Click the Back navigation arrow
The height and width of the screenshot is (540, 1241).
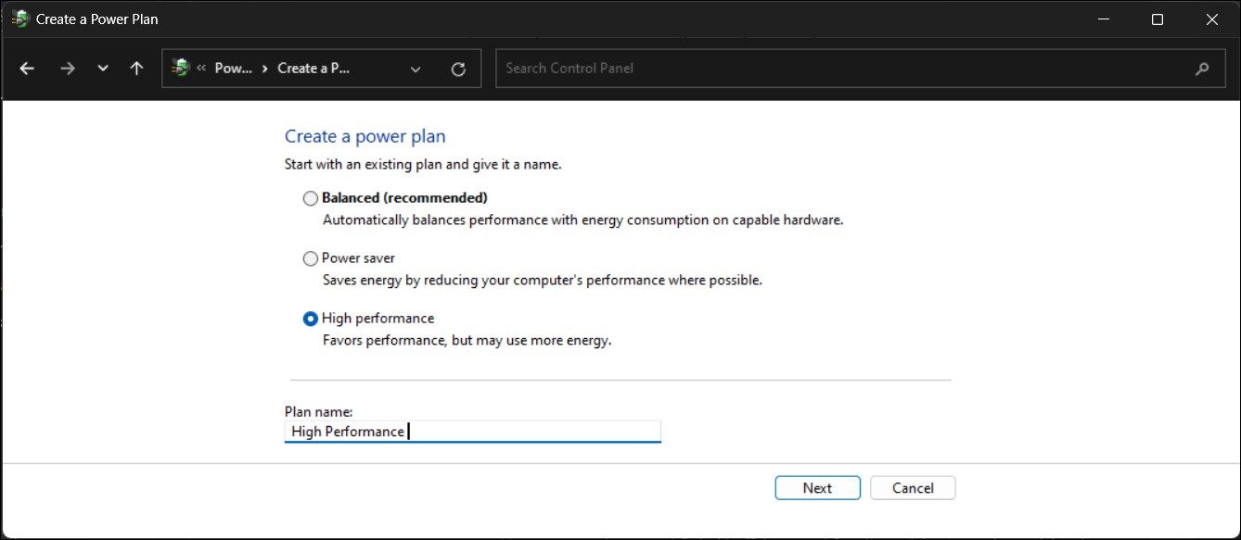point(27,68)
